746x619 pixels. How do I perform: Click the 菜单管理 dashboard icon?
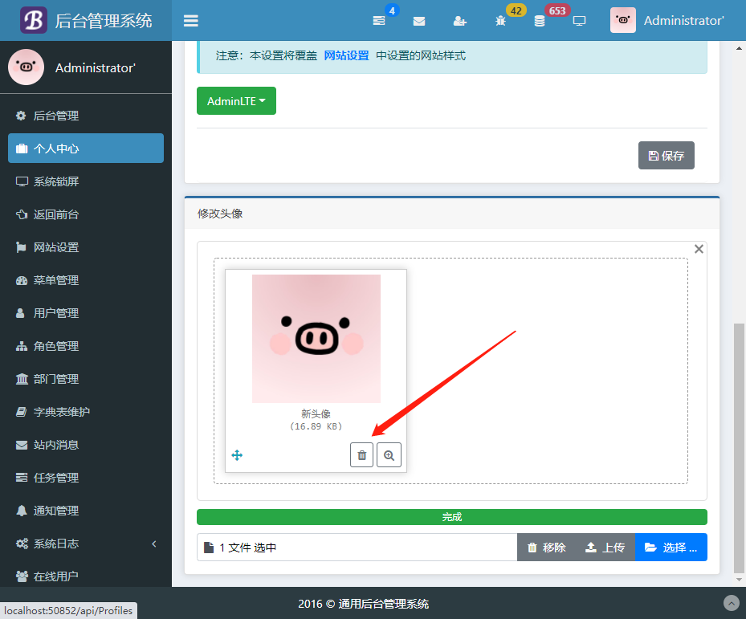pyautogui.click(x=22, y=280)
